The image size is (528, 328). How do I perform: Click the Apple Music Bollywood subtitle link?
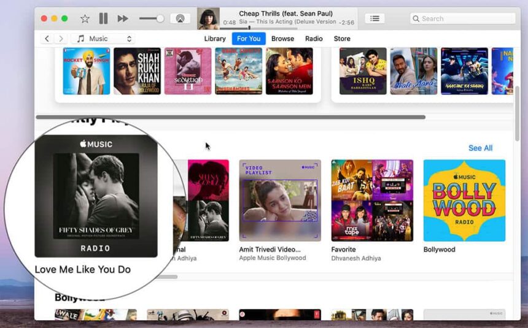point(273,258)
